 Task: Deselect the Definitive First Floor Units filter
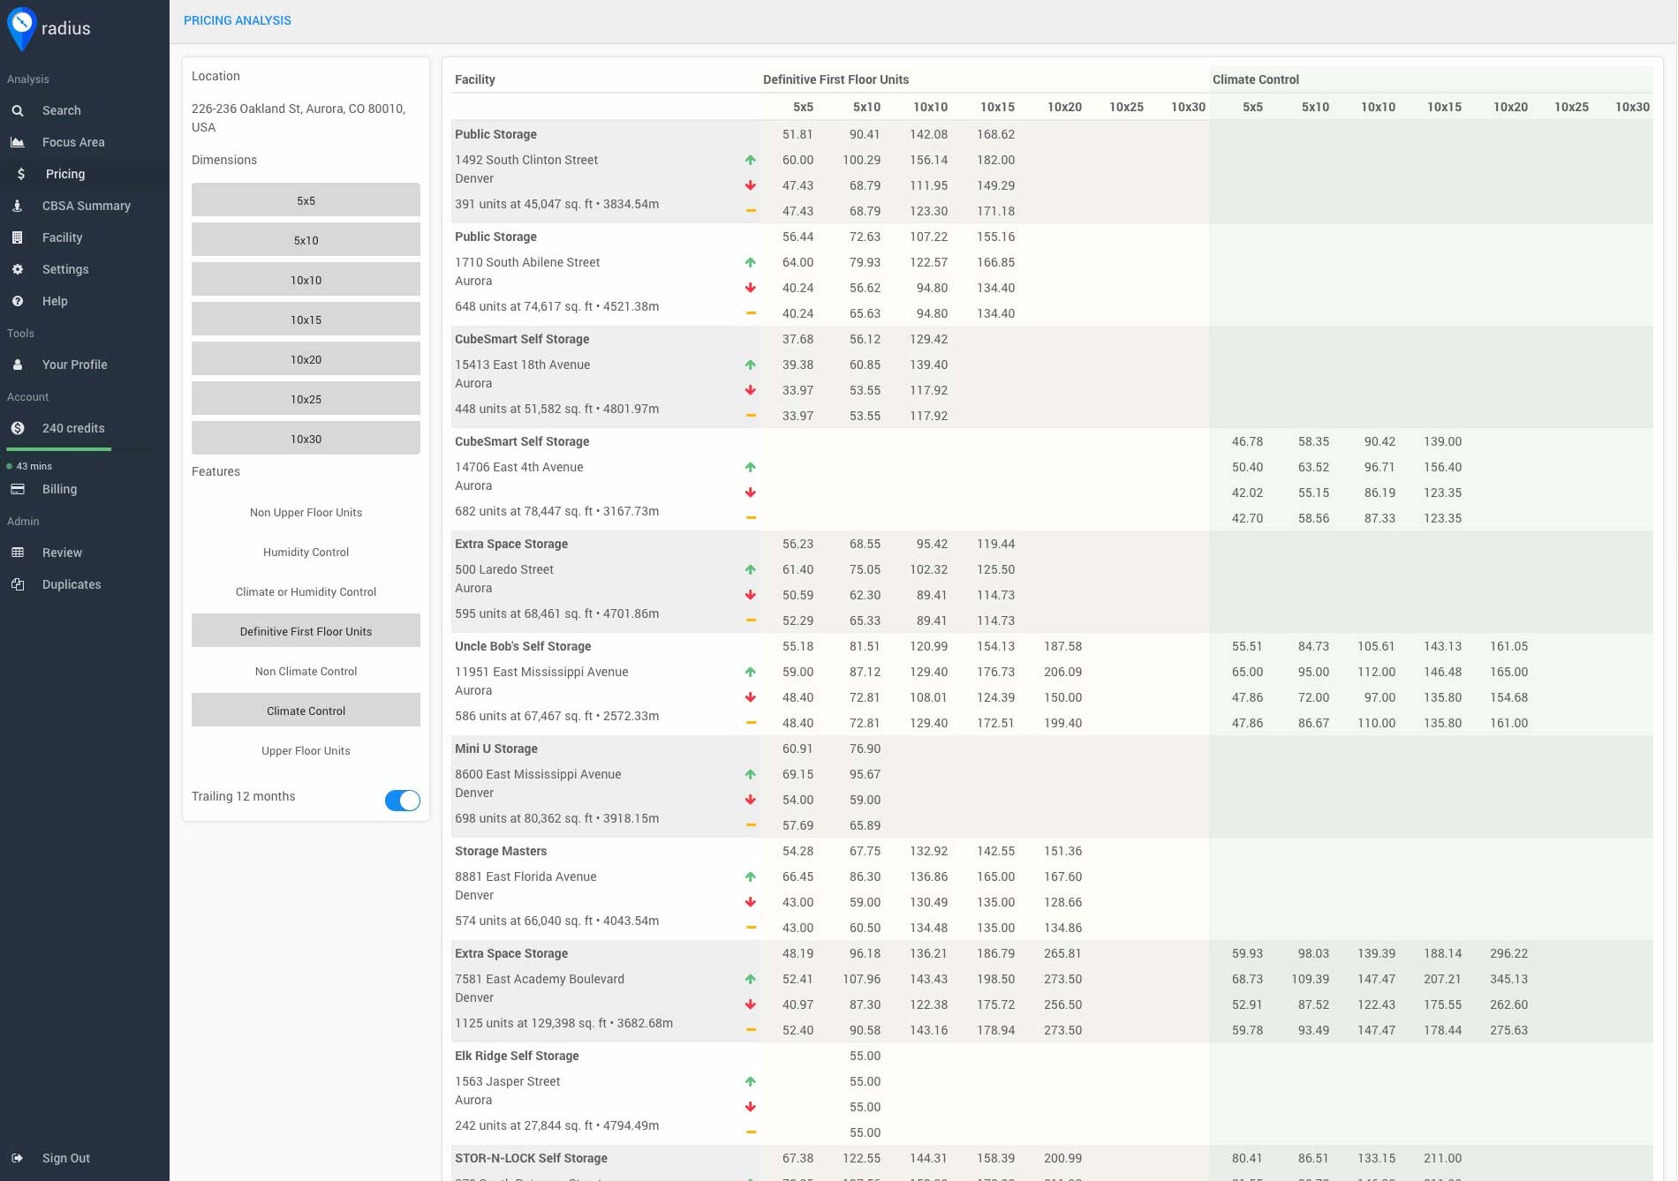coord(306,631)
